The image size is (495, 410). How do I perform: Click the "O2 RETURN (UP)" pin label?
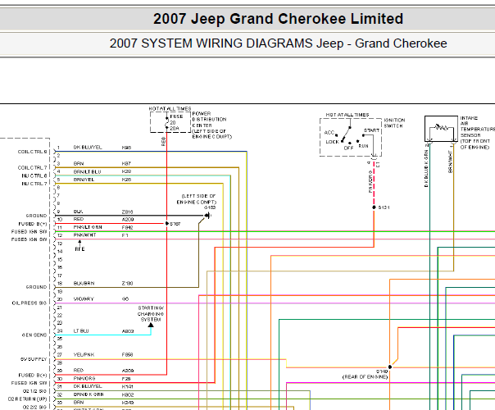[x=28, y=399]
